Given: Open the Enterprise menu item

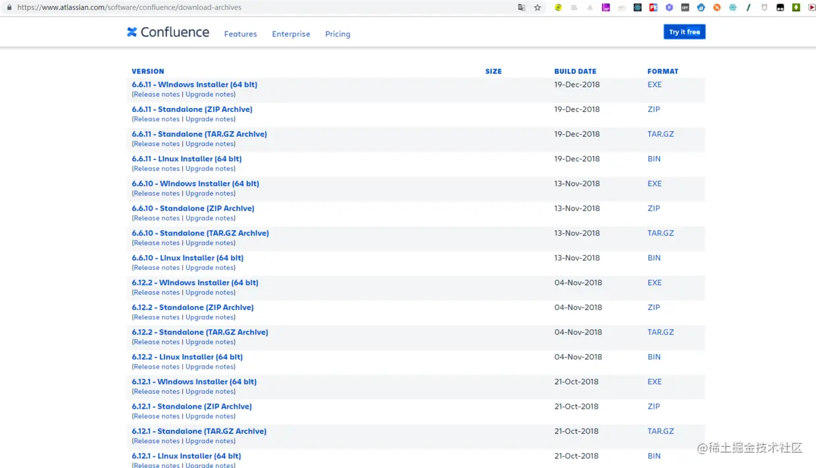Looking at the screenshot, I should (291, 34).
